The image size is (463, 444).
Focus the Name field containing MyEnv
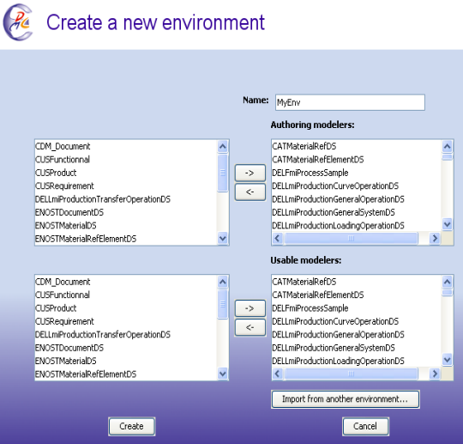click(350, 102)
